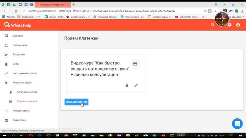Click the Прием платежей card icon in sidebar

(x=10, y=102)
